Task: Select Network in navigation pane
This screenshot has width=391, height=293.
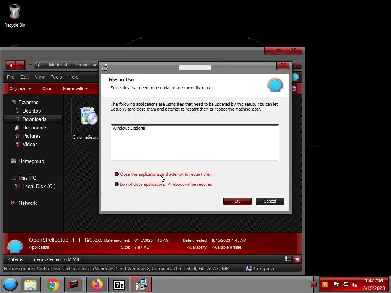Action: pos(27,203)
